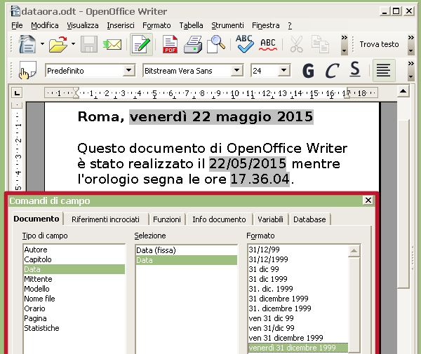Viewport: 421px width, 354px height.
Task: Switch to the Info documento tab
Action: [219, 219]
